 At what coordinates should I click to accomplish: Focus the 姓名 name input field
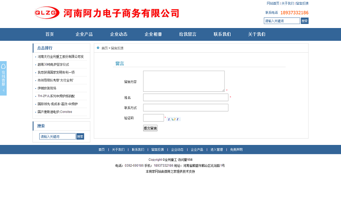tap(185, 97)
